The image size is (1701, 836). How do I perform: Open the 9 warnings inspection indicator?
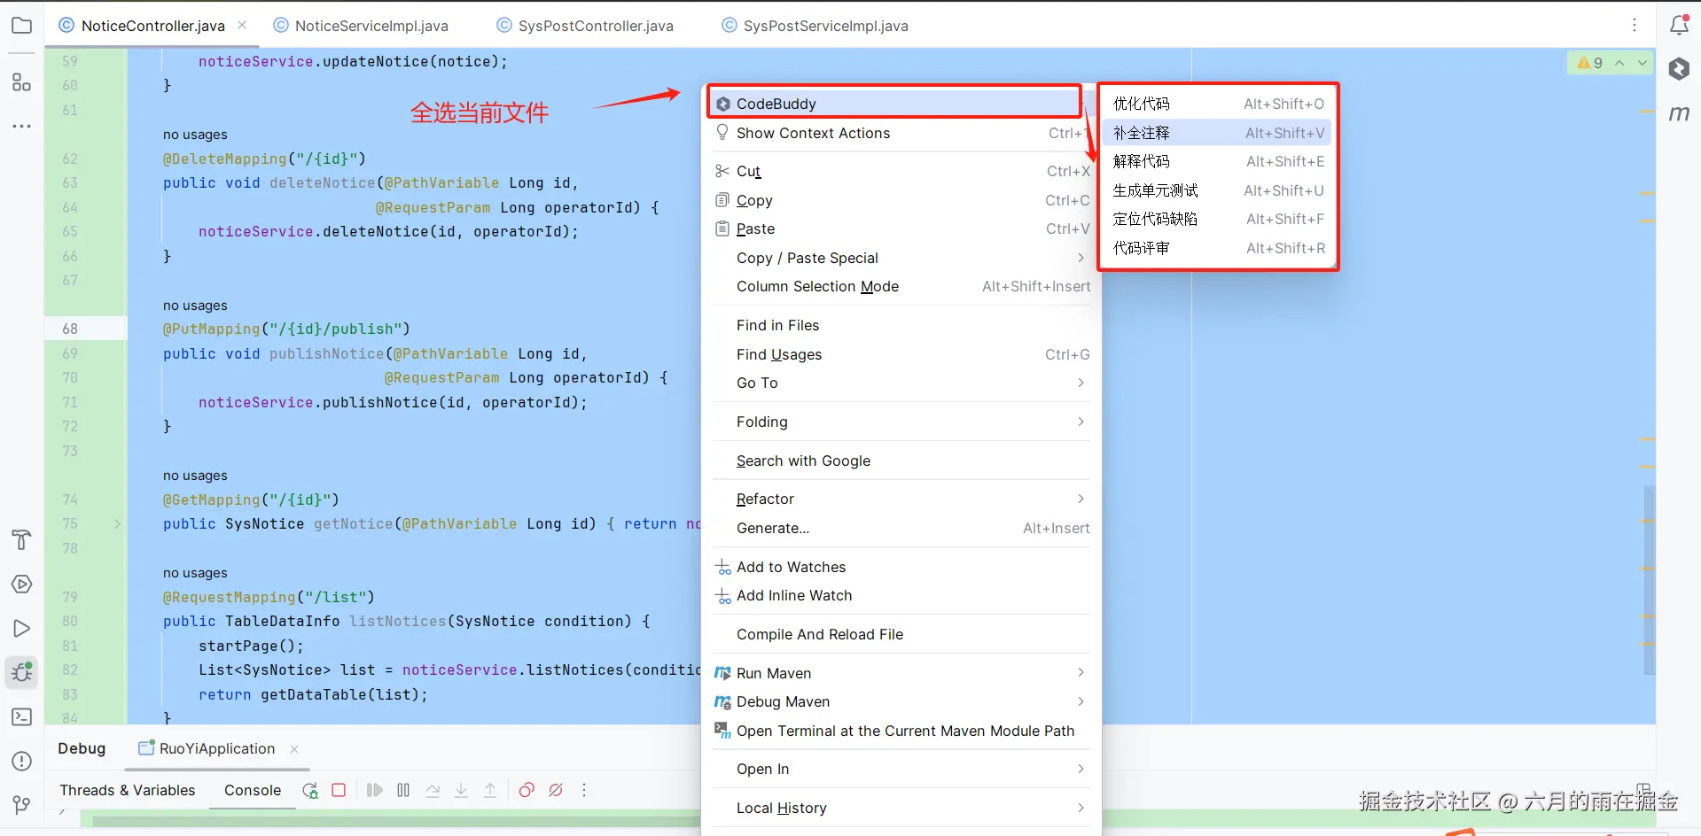[x=1590, y=63]
